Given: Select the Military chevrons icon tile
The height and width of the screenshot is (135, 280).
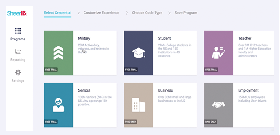Looking at the screenshot, I should click(x=58, y=53).
